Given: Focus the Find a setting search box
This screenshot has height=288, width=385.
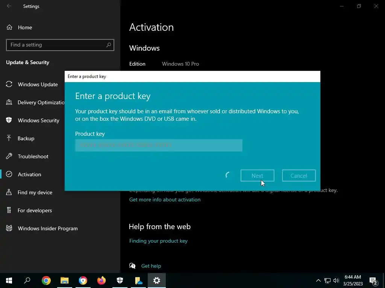Looking at the screenshot, I should coord(60,45).
